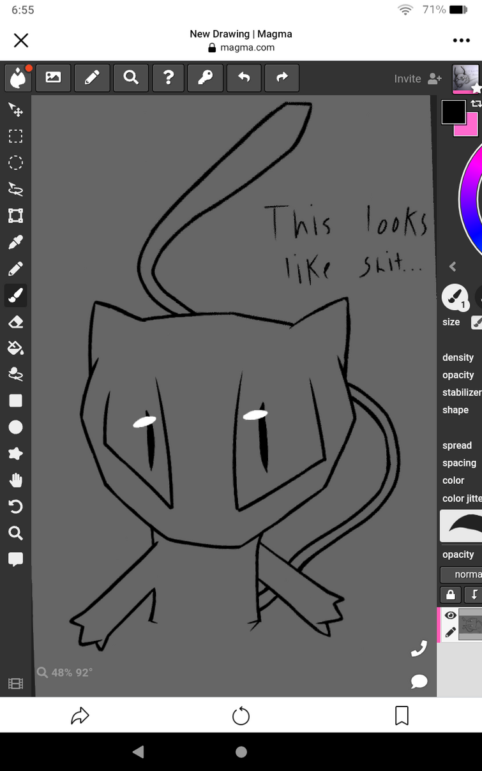
Task: Click the pencil edit toolbar button
Action: pos(92,78)
